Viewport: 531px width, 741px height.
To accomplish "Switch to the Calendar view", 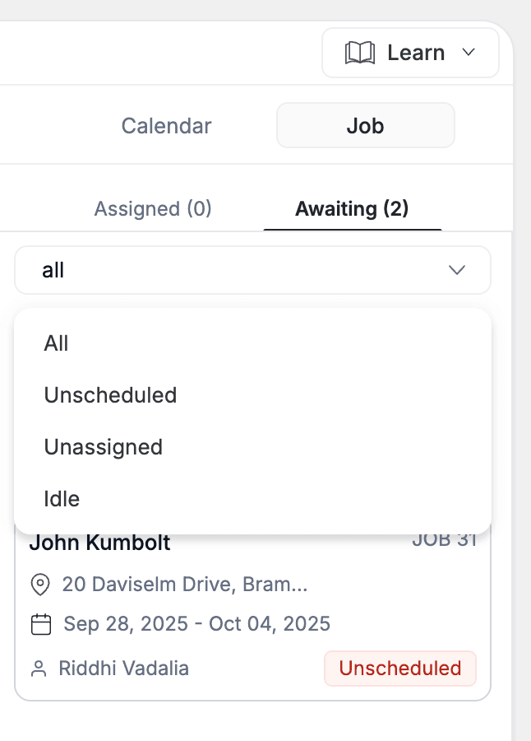I will pos(166,125).
